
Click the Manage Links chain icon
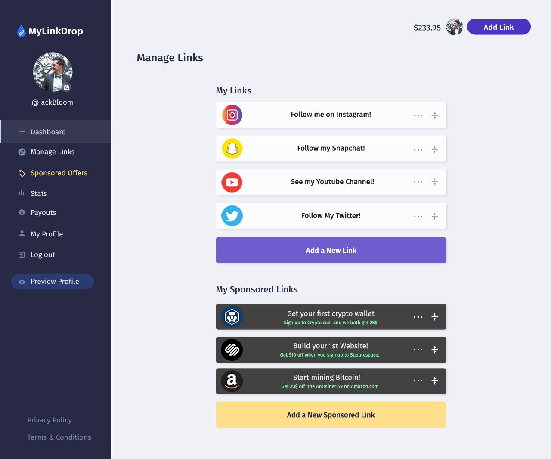pyautogui.click(x=22, y=152)
